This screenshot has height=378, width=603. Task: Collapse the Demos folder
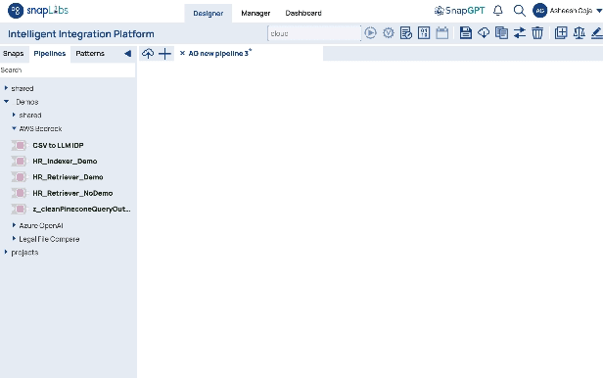[6, 102]
